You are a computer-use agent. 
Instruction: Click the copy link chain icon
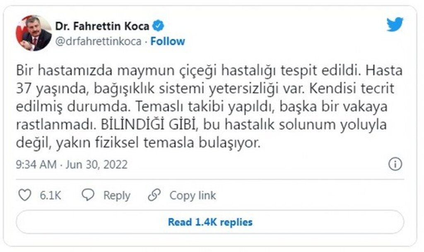click(x=154, y=195)
